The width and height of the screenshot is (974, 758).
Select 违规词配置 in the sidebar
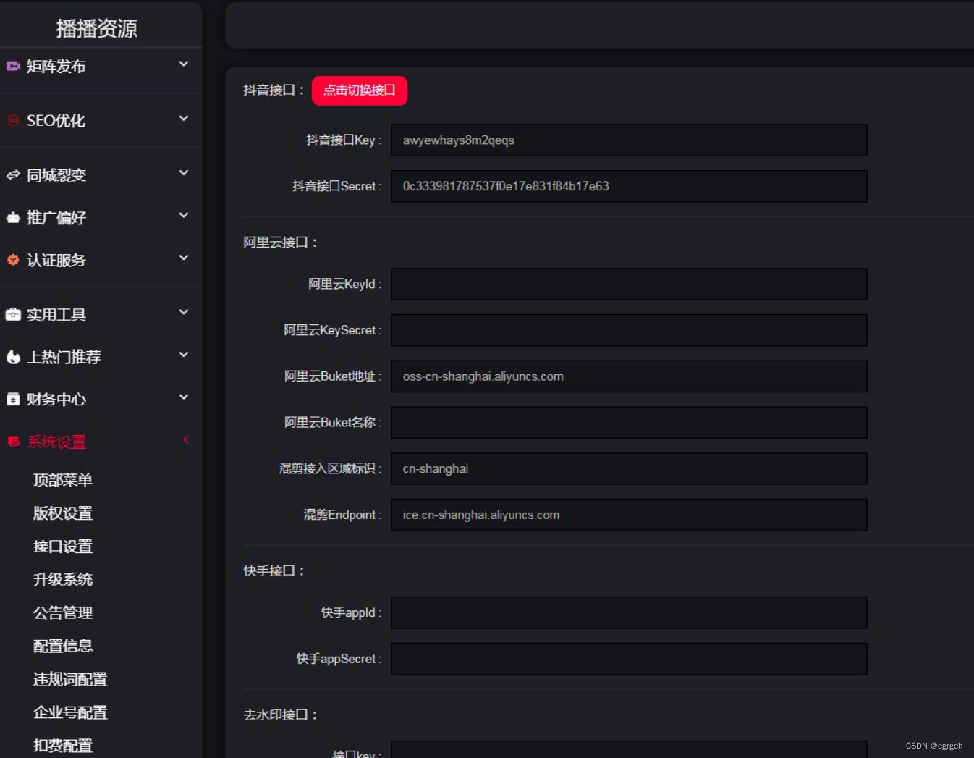[70, 679]
